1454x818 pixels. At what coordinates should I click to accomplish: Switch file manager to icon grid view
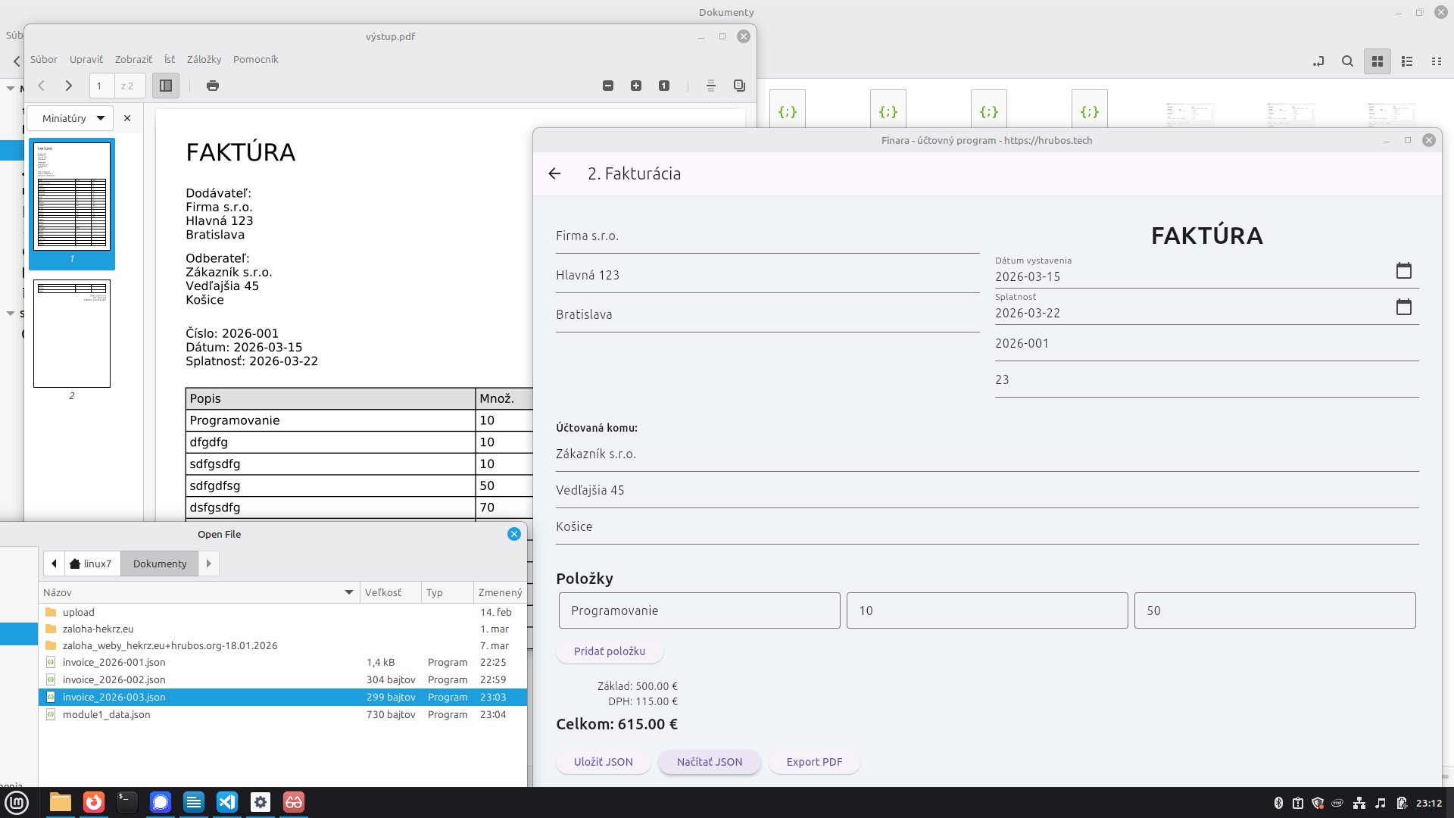pyautogui.click(x=1378, y=61)
